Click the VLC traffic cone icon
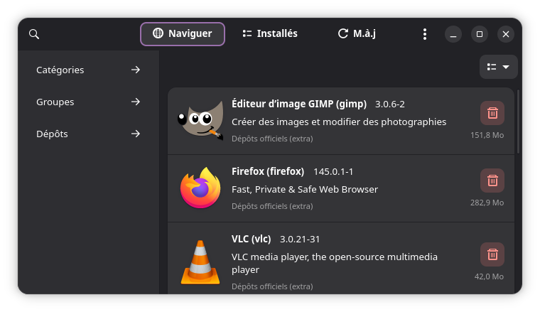540x312 pixels. [x=200, y=262]
